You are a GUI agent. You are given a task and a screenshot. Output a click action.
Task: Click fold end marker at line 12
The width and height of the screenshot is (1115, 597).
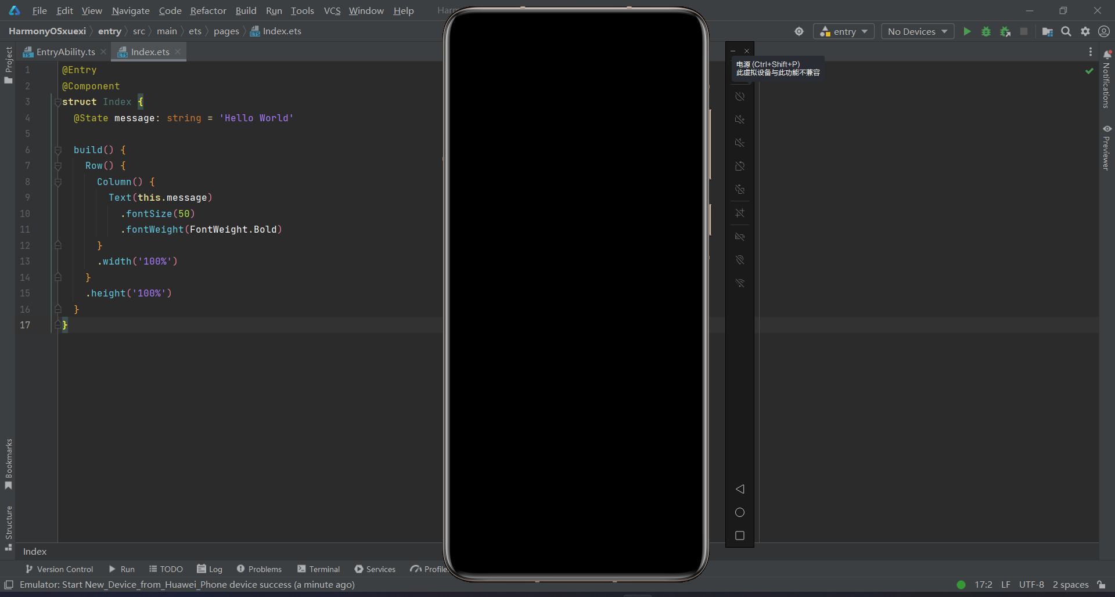pos(58,245)
